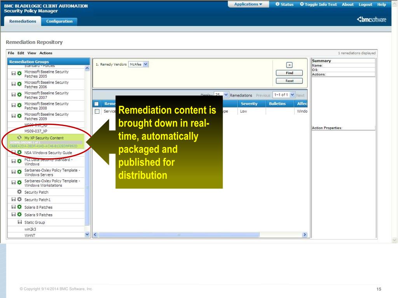The height and width of the screenshot is (298, 398).
Task: Click the Status link
Action: (x=285, y=4)
